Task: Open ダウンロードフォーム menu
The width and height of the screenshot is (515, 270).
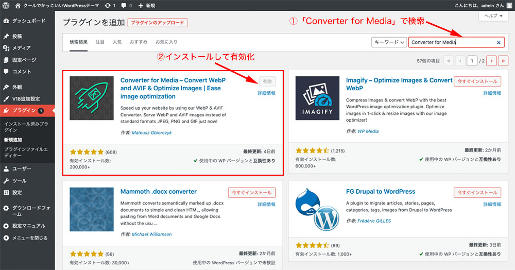Action: [x=27, y=211]
